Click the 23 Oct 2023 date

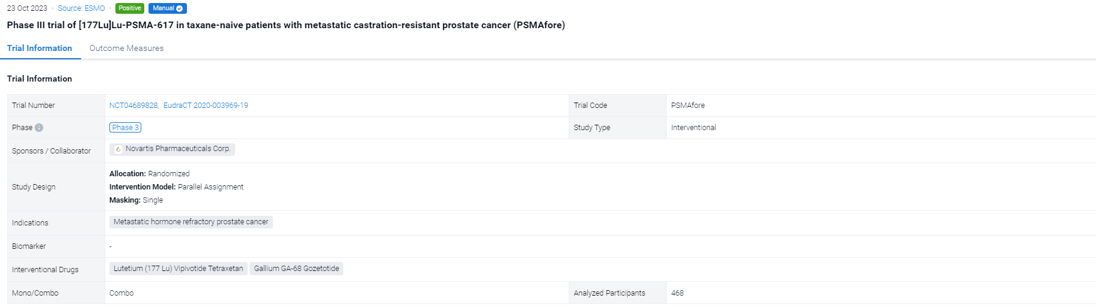tap(27, 8)
